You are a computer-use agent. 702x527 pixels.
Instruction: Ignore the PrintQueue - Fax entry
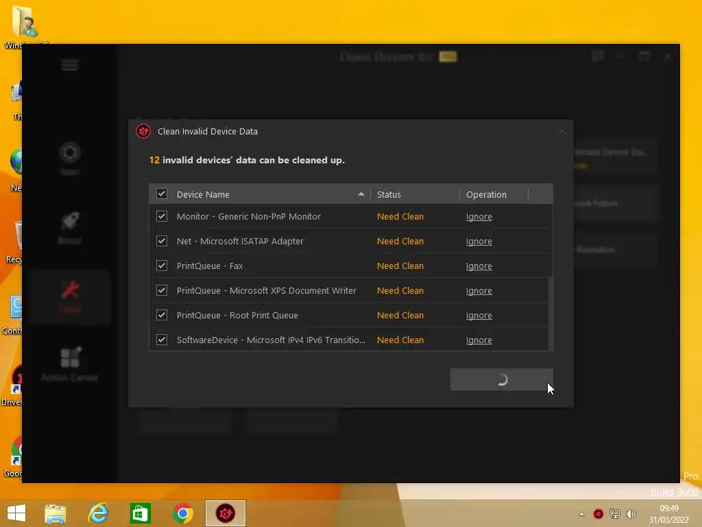pos(479,266)
